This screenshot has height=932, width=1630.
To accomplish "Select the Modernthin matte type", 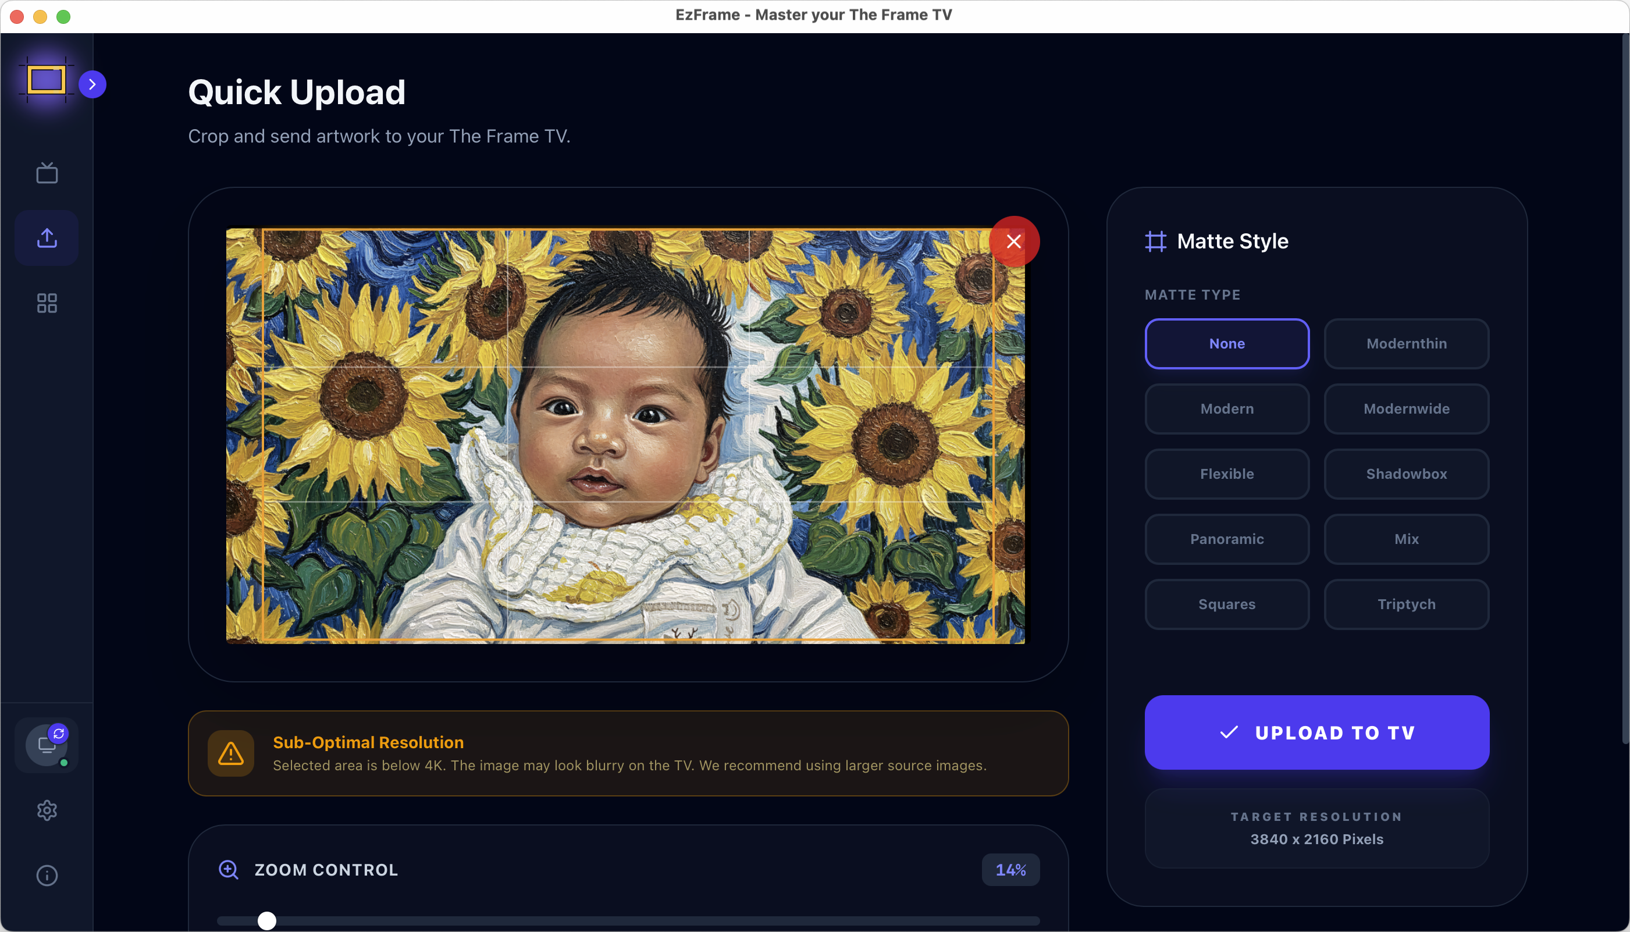I will tap(1406, 344).
